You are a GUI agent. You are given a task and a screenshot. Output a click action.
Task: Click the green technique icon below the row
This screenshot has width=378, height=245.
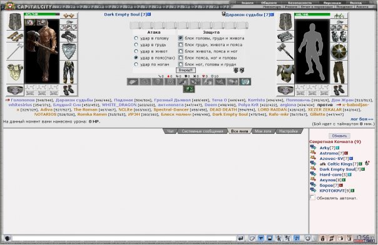point(189,89)
